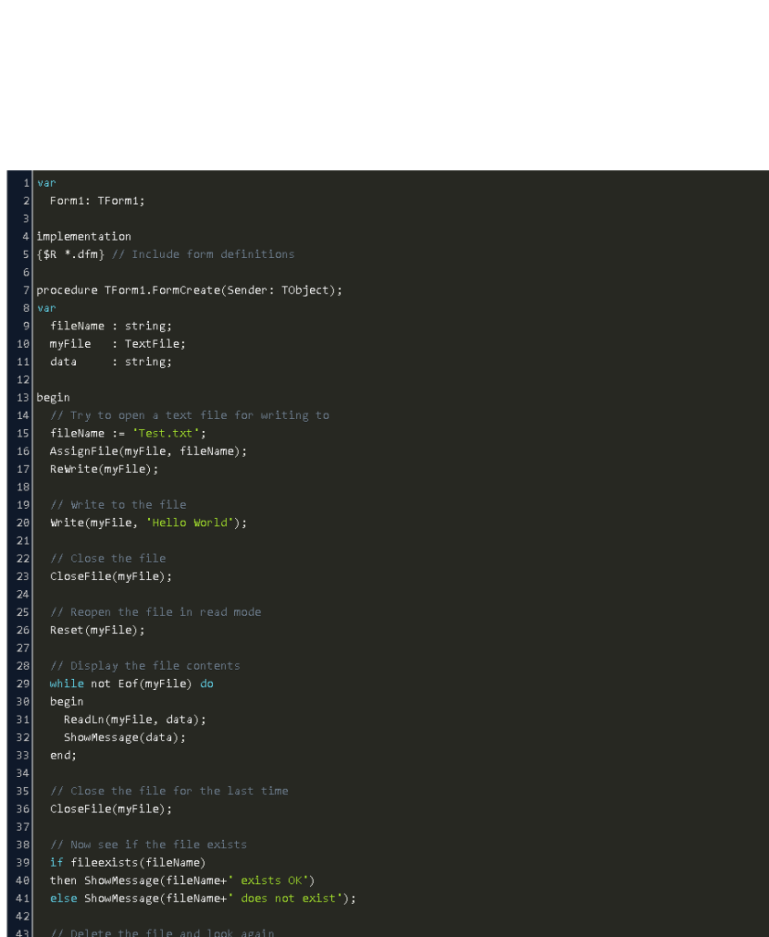Click the 'myFile : TextFile;' declaration
Screen dimensions: 769x937
tap(118, 344)
